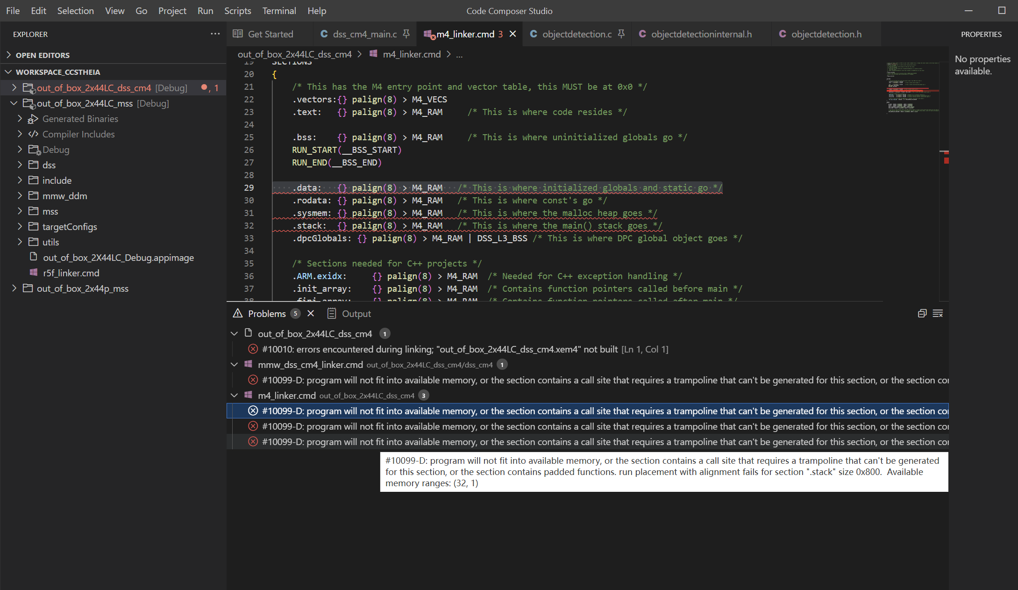Select the highlighted #10099-D stack error entry
The width and height of the screenshot is (1018, 590).
coord(561,411)
